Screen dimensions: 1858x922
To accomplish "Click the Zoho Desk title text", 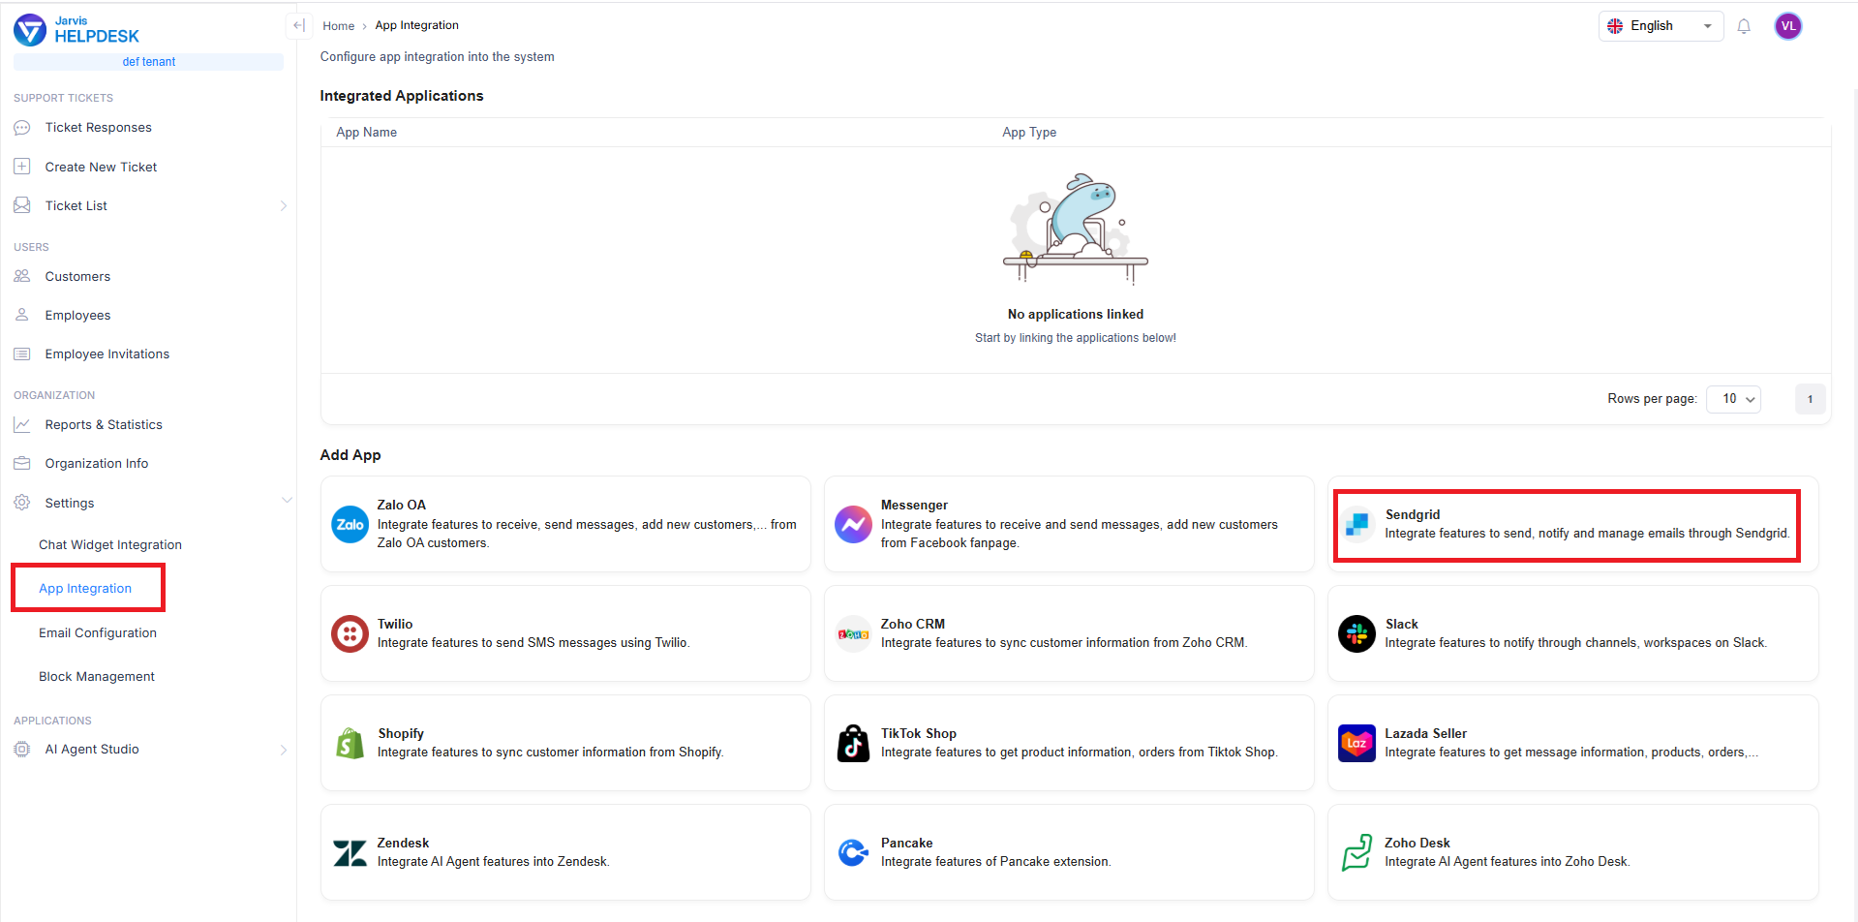I will coord(1417,843).
